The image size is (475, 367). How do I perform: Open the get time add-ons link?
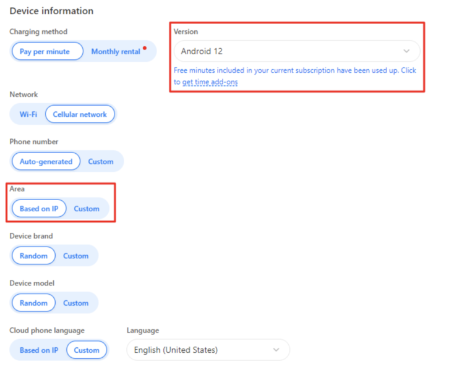tap(210, 82)
